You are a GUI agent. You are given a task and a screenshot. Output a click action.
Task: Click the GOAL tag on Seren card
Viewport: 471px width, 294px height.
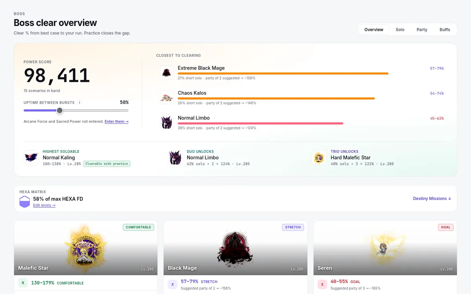pyautogui.click(x=446, y=227)
